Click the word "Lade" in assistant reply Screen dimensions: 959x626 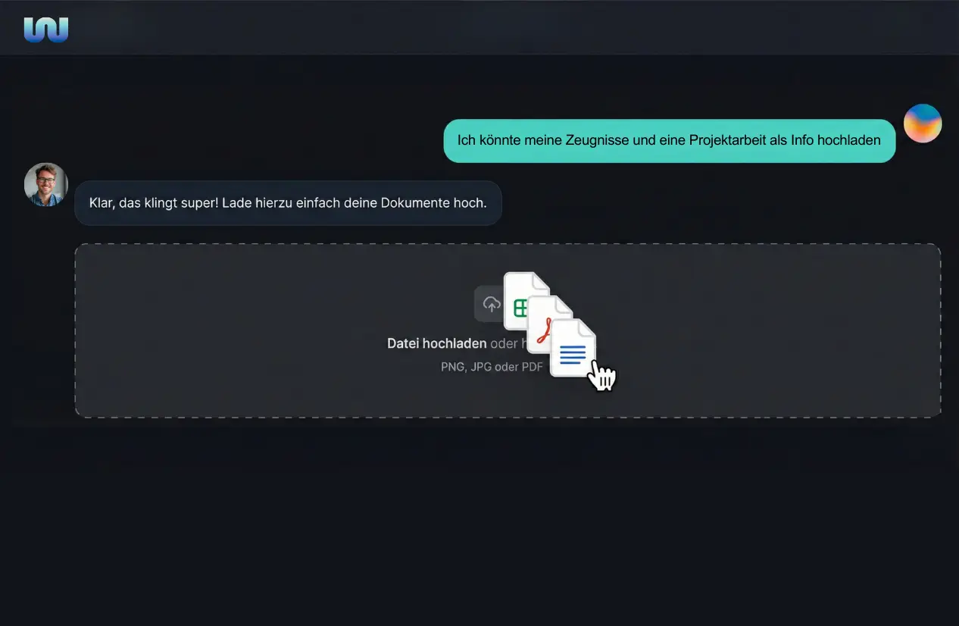236,203
